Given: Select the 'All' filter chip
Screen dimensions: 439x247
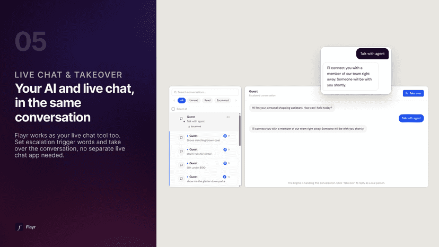Looking at the screenshot, I should 181,100.
